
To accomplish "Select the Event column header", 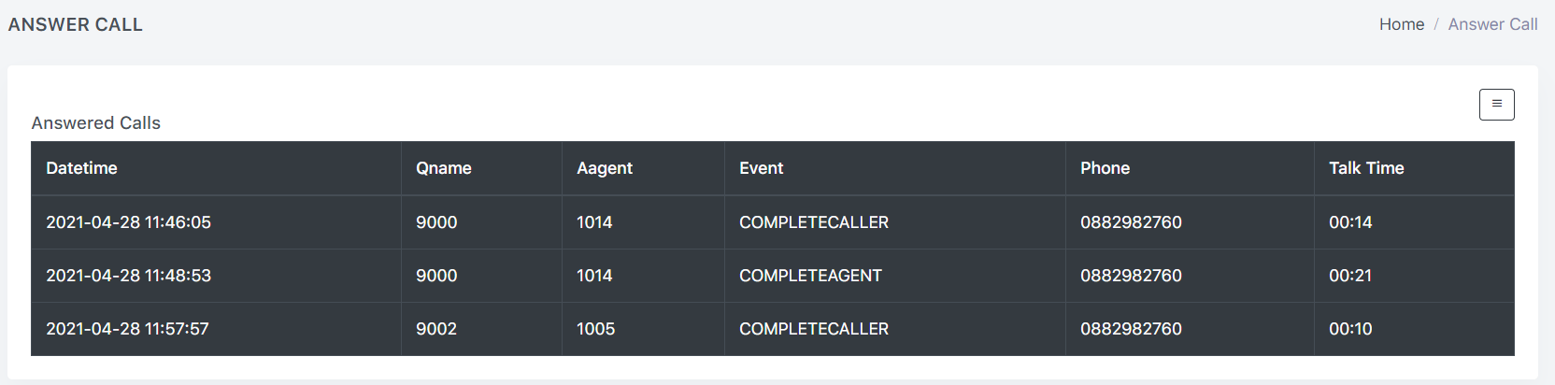I will (x=761, y=168).
